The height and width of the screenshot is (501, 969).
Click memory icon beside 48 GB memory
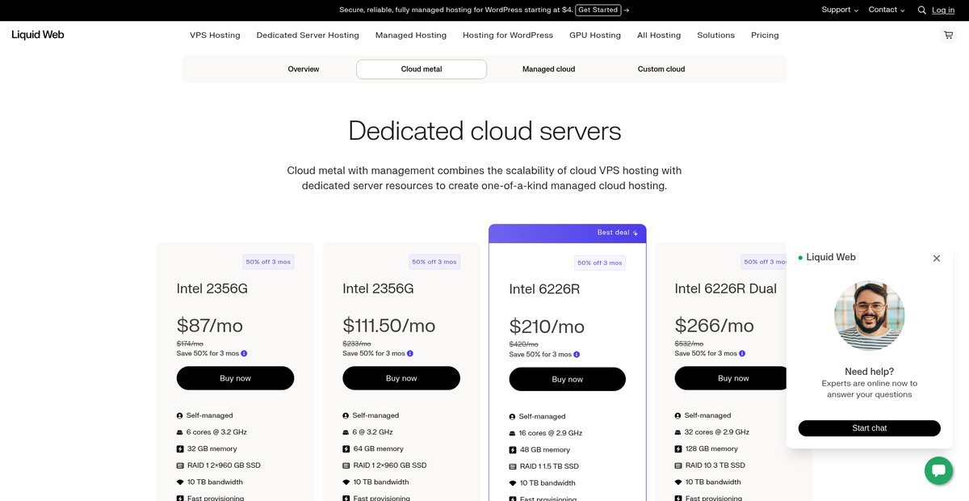click(x=513, y=450)
